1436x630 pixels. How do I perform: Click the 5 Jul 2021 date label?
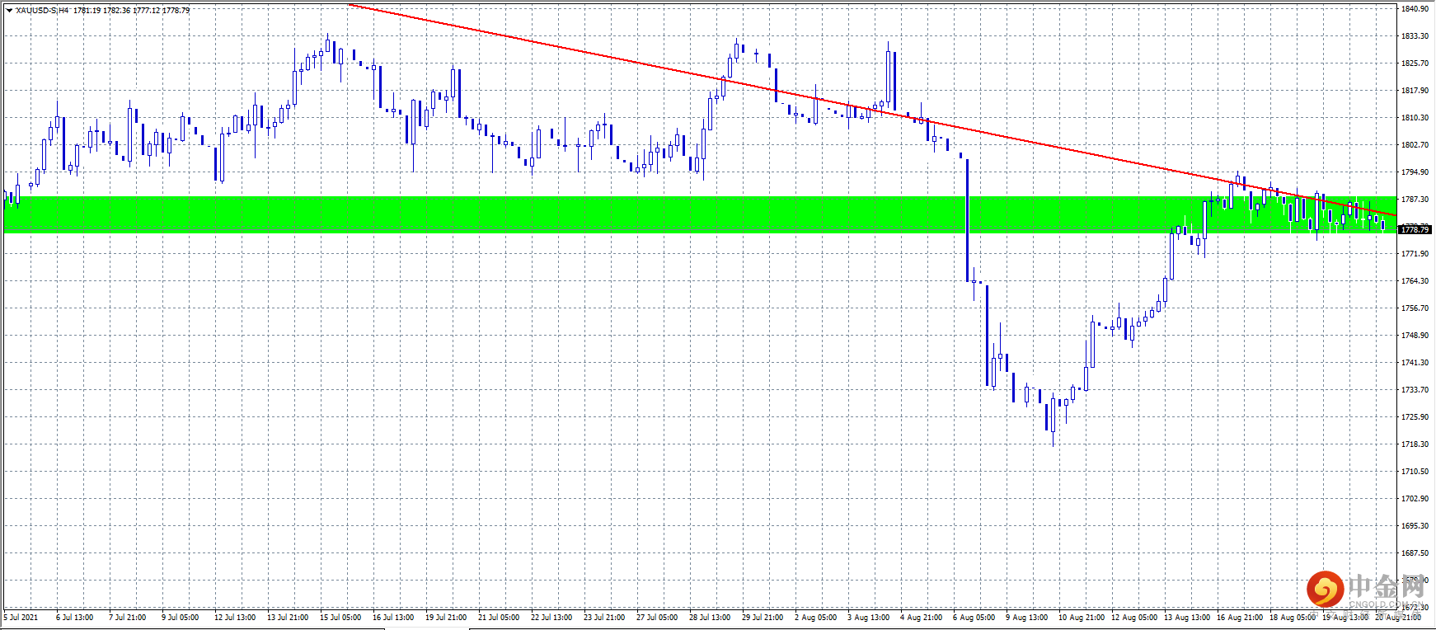point(21,617)
